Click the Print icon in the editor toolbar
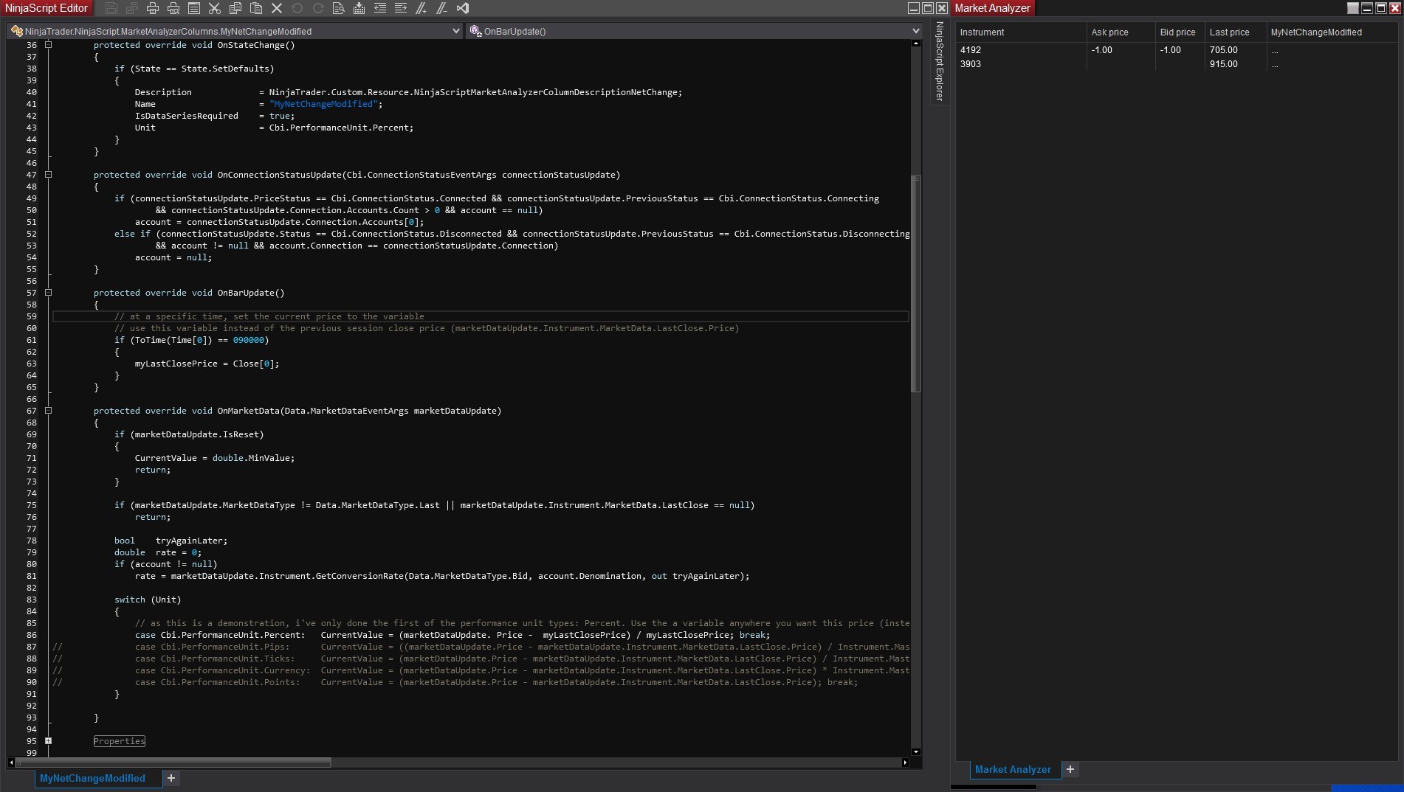Screen dimensions: 1404x792 click(x=153, y=8)
